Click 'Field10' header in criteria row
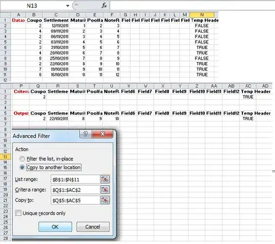 coord(197,91)
